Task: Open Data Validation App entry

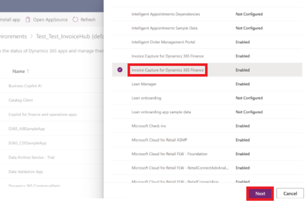Action: pos(26,172)
